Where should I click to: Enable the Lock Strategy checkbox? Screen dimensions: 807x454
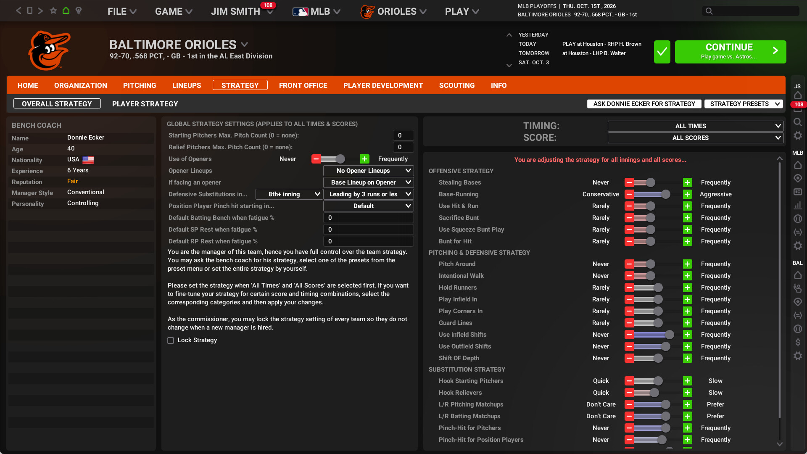pyautogui.click(x=171, y=340)
